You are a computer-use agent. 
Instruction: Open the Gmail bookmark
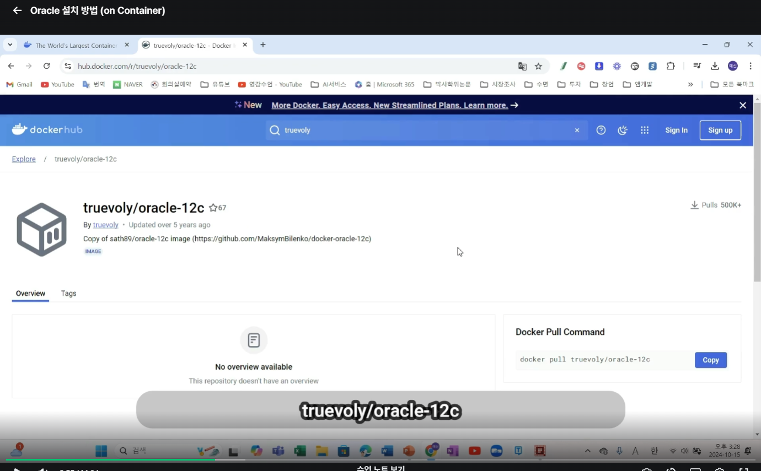19,84
